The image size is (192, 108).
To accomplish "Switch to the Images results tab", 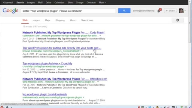I will pyautogui.click(x=36, y=20).
